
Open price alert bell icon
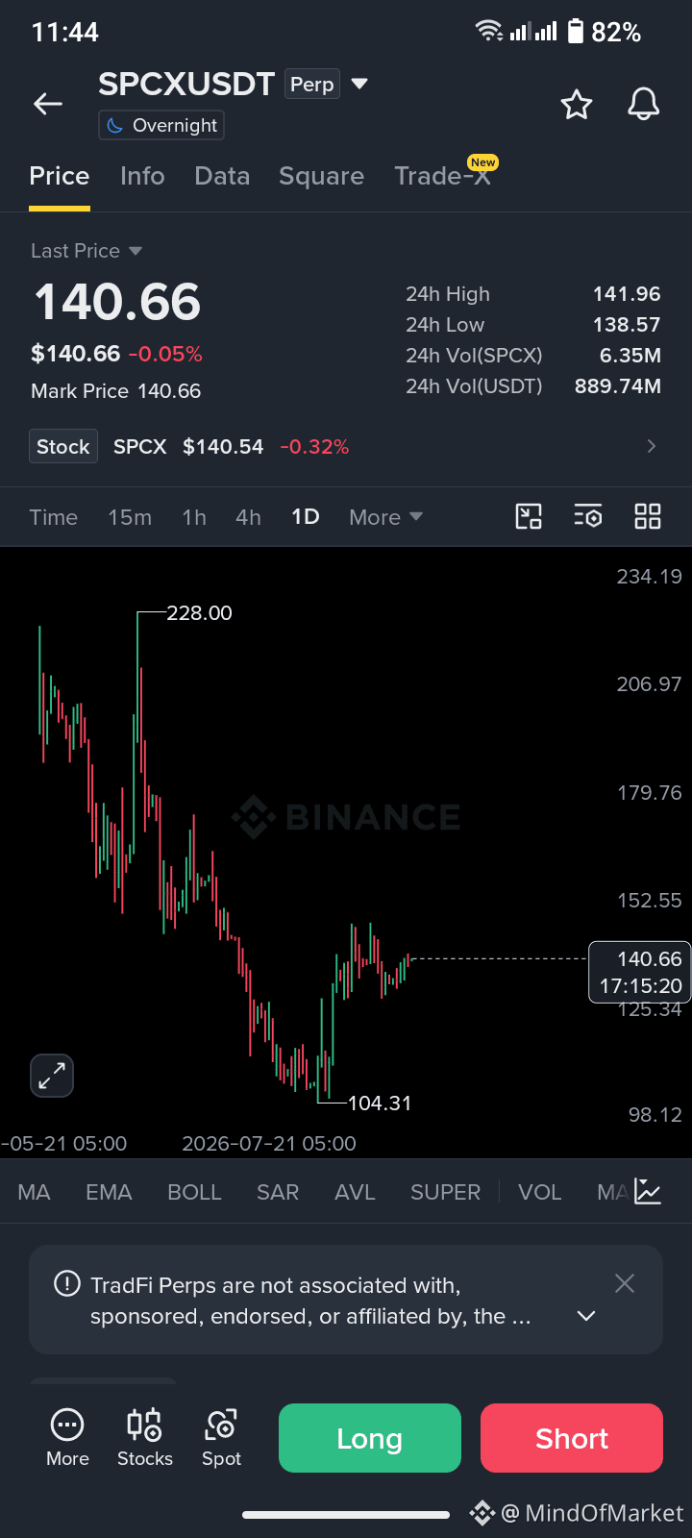[x=644, y=104]
